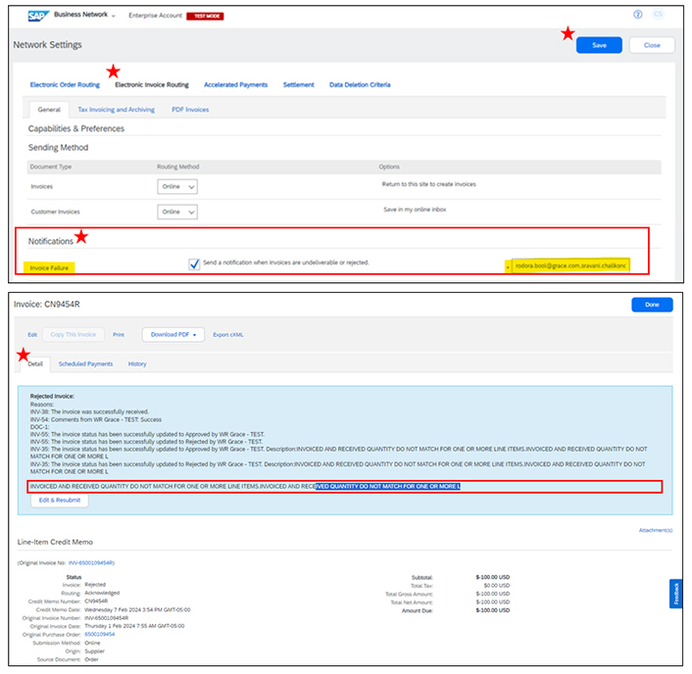692x674 pixels.
Task: Click the Rejected Invoice heading text
Action: [x=52, y=396]
